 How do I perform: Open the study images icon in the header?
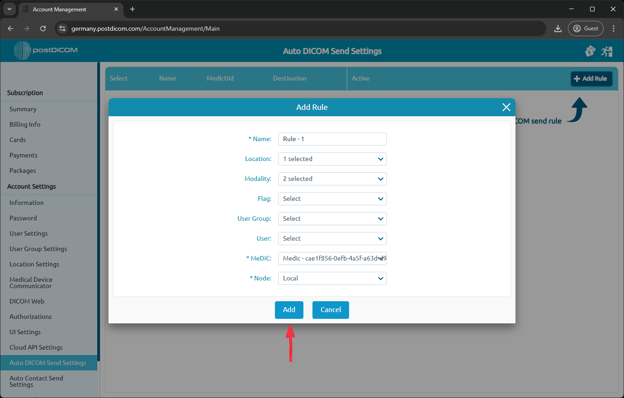pyautogui.click(x=590, y=51)
